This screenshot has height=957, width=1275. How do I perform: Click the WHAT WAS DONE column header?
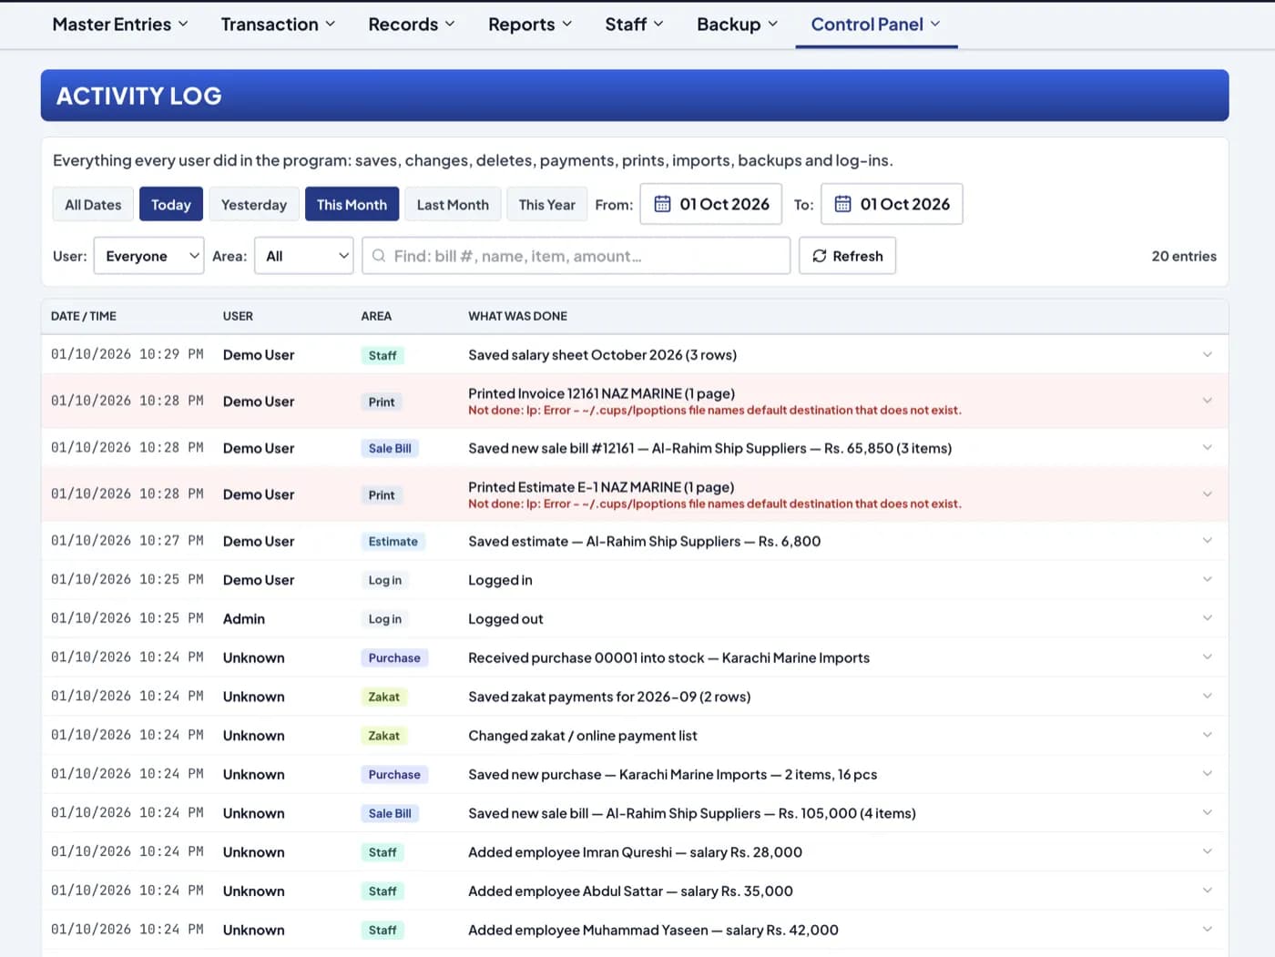(517, 316)
